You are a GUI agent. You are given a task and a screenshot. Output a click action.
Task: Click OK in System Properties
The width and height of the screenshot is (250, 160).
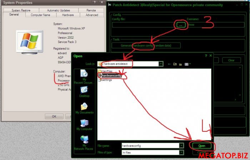click(x=54, y=116)
